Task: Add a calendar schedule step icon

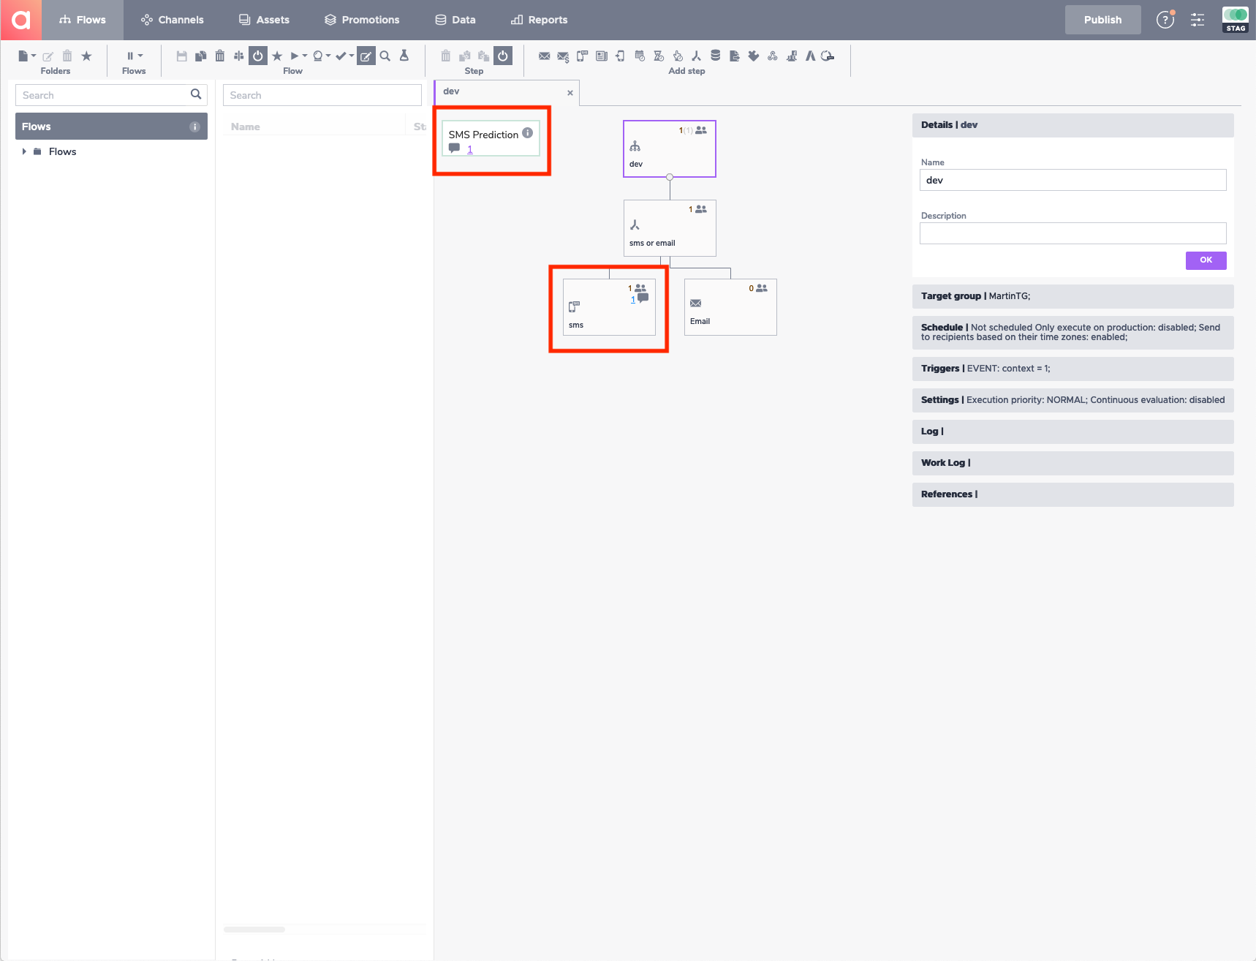Action: click(x=640, y=56)
